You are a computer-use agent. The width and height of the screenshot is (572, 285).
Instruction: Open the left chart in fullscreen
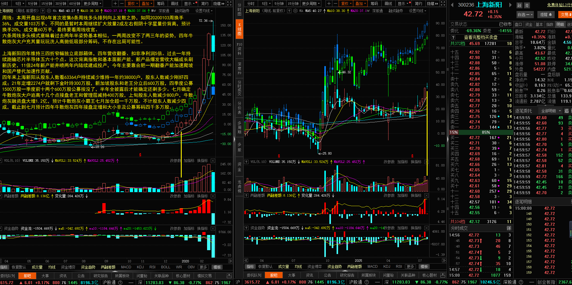[229, 4]
